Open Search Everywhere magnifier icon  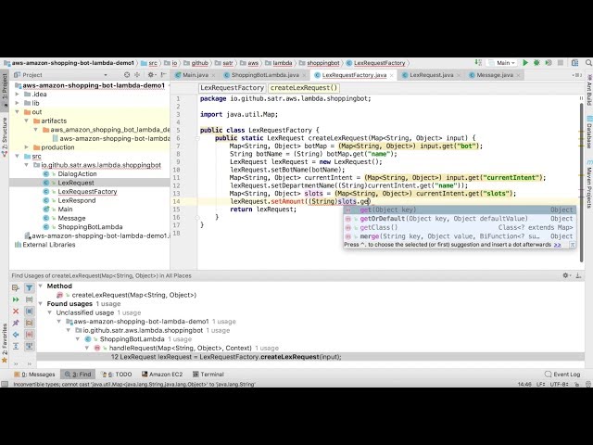point(588,63)
